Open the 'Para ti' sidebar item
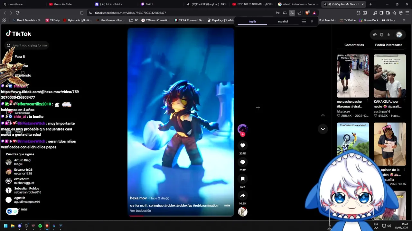This screenshot has height=231, width=412. [20, 56]
